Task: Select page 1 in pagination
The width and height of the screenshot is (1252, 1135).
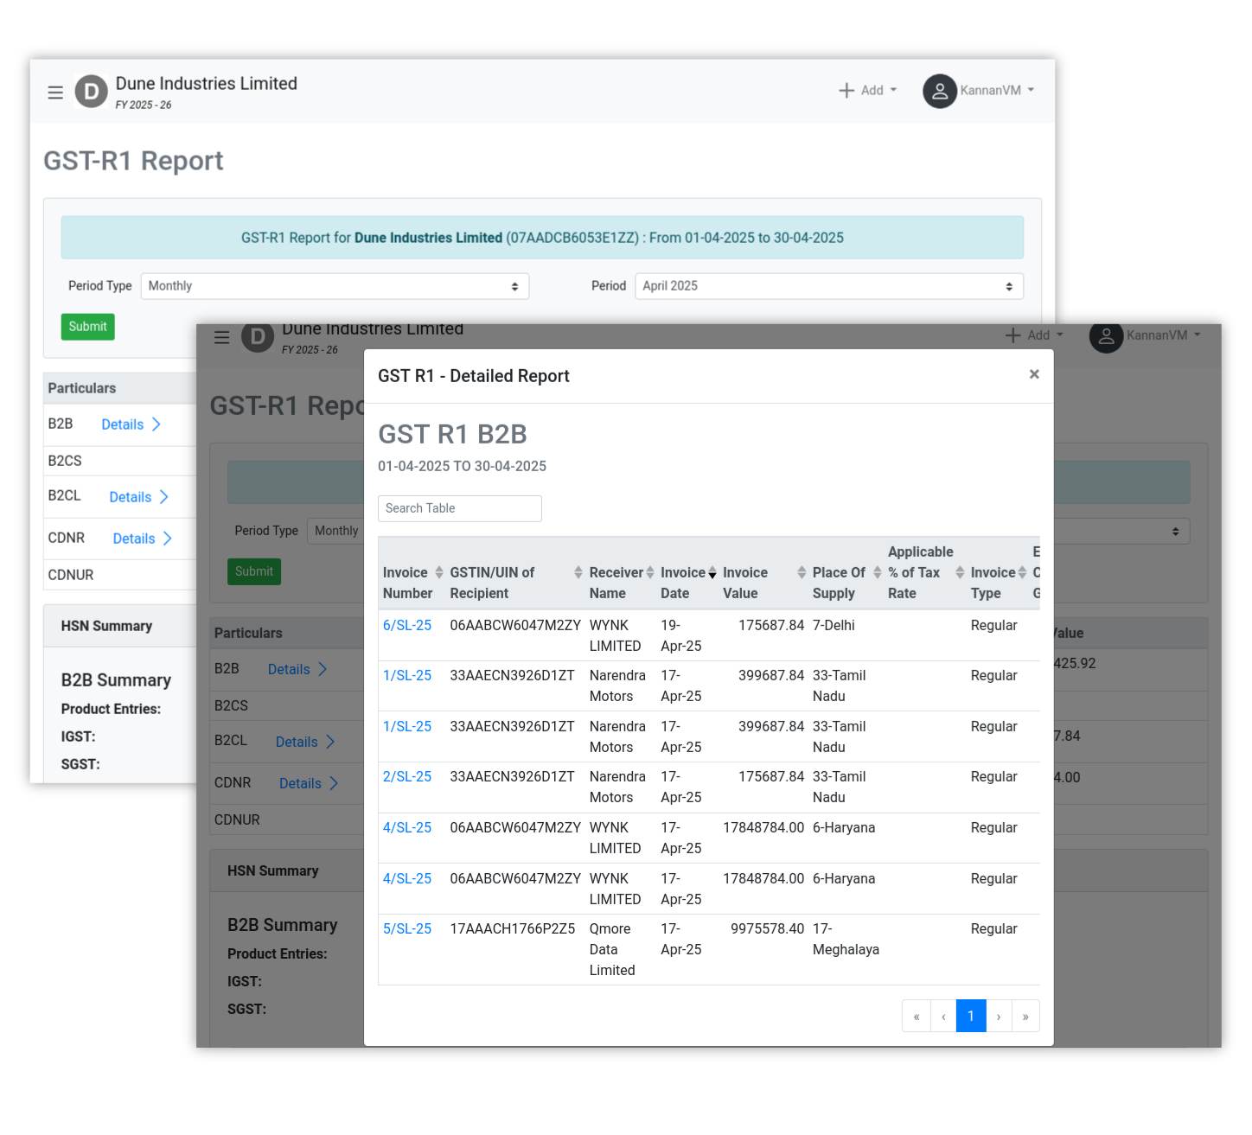Action: click(970, 1017)
